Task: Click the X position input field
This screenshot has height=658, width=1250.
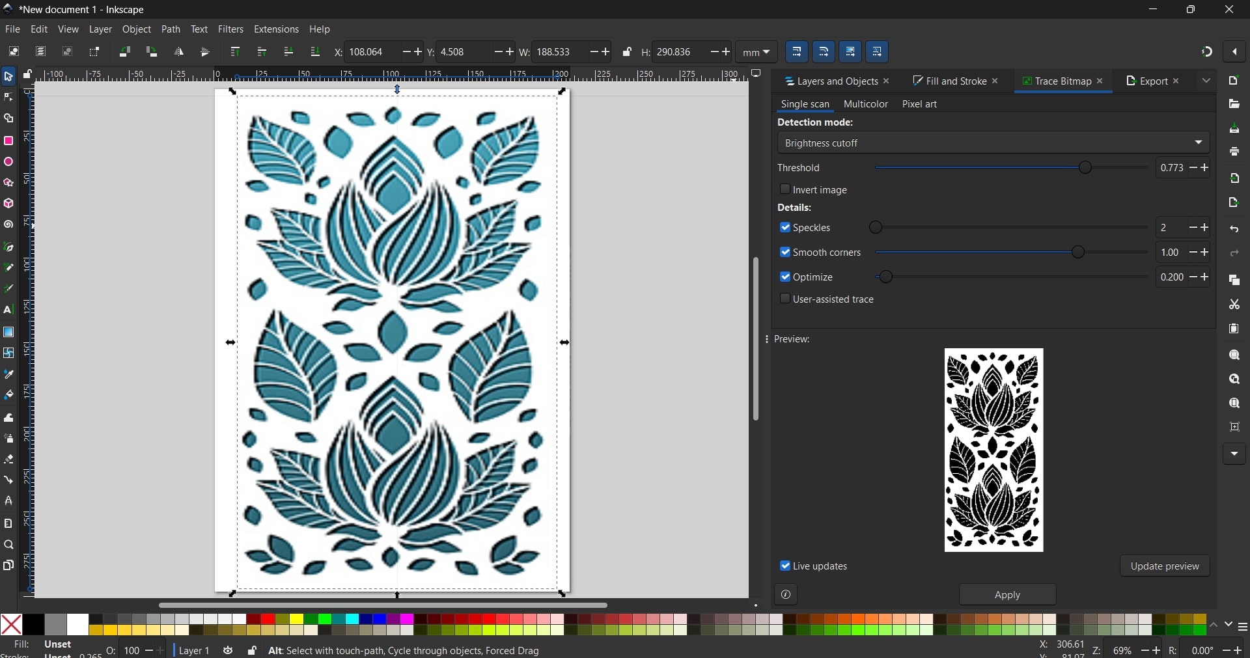Action: [372, 52]
